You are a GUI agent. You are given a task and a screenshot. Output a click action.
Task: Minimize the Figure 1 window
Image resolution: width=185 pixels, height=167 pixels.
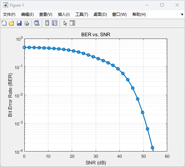[x=147, y=5]
